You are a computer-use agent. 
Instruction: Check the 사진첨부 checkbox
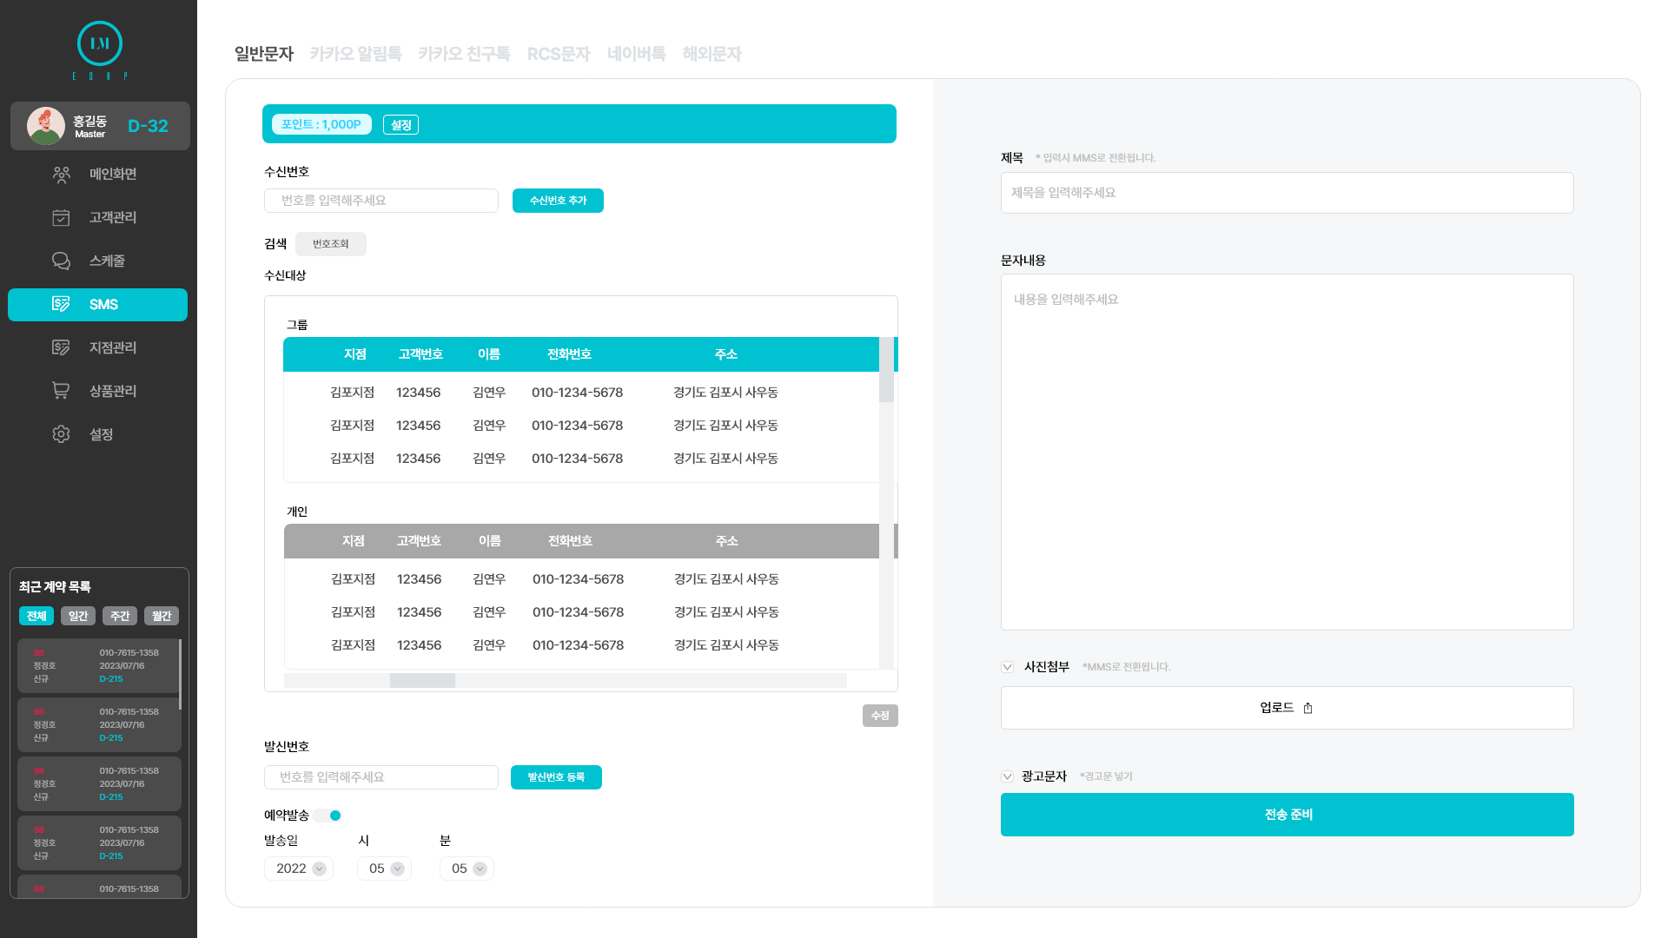pyautogui.click(x=1008, y=667)
